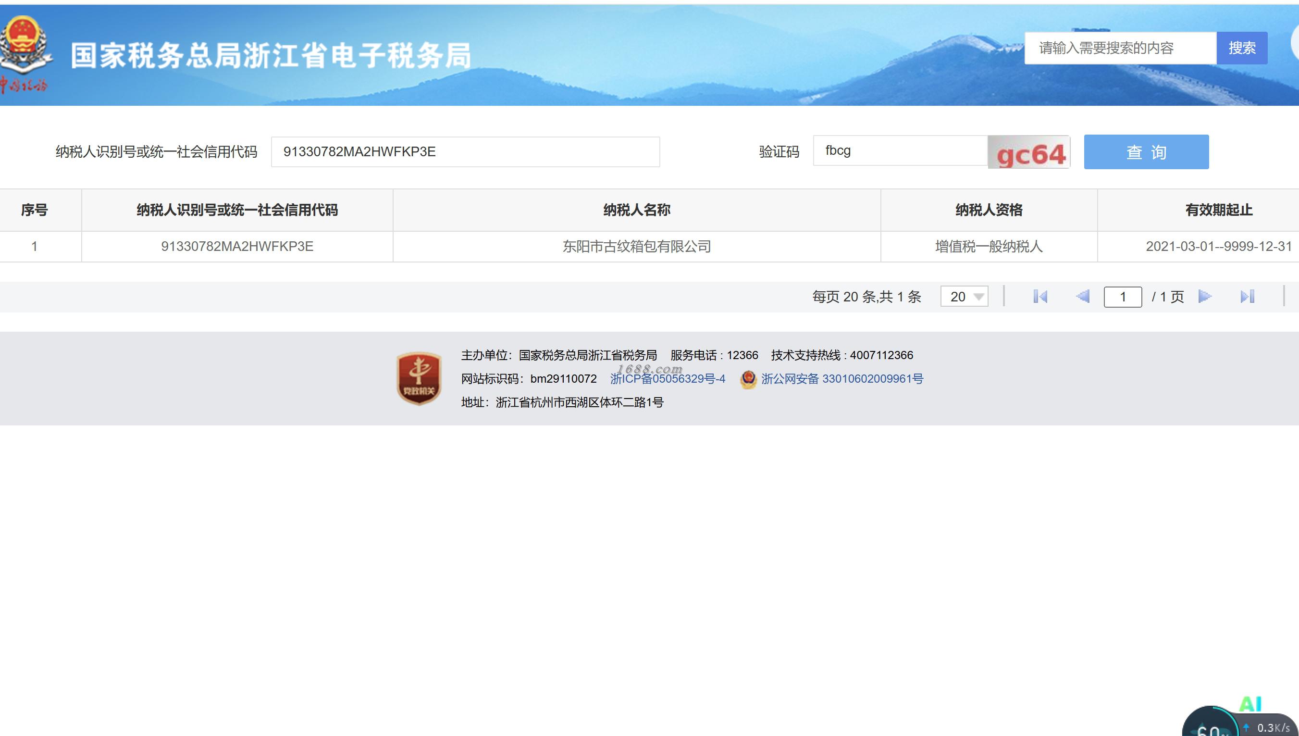Image resolution: width=1299 pixels, height=736 pixels.
Task: Go to first page arrow icon
Action: click(x=1040, y=297)
